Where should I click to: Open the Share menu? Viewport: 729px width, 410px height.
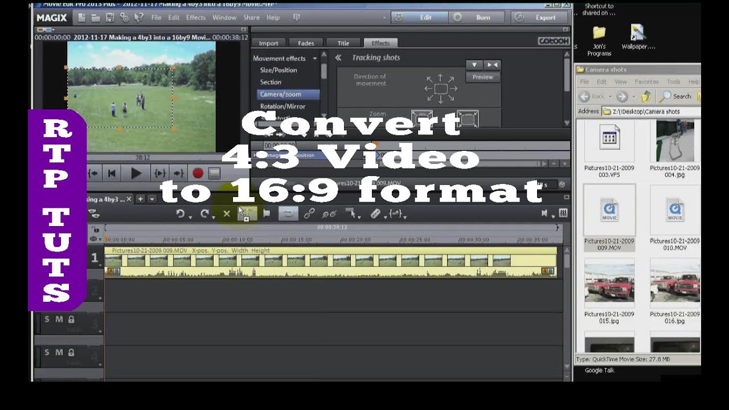(x=251, y=18)
